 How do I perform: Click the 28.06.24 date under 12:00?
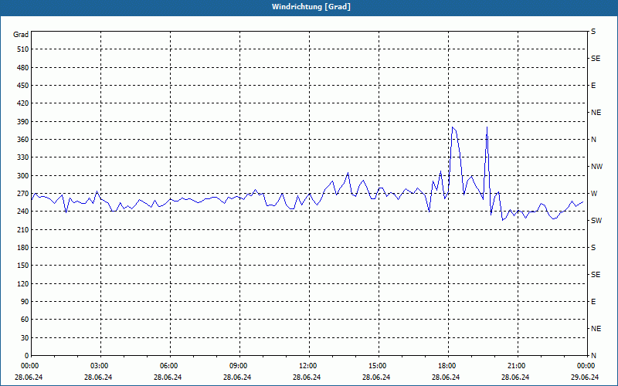pyautogui.click(x=307, y=377)
